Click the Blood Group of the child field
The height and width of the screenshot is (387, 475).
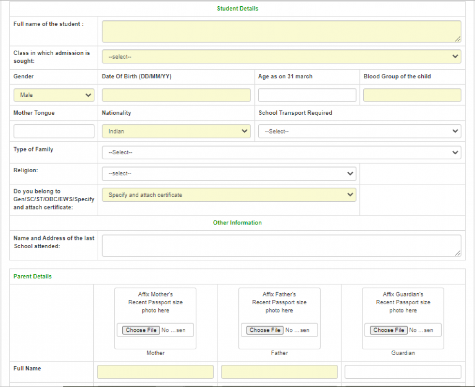[412, 95]
